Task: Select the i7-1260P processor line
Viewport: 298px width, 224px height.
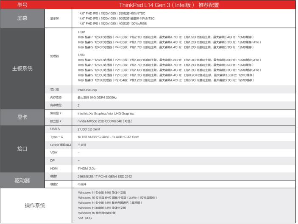Action: click(166, 37)
